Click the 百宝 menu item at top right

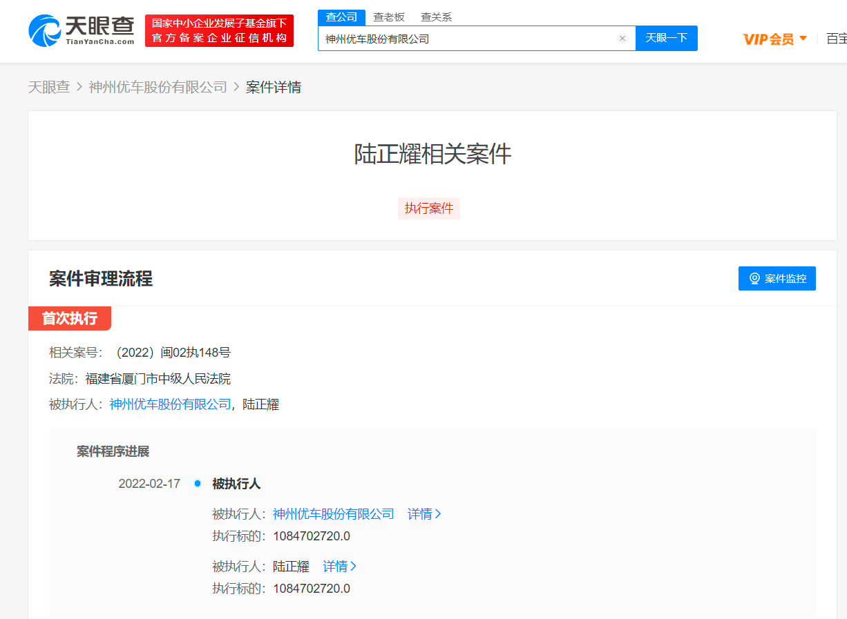coord(836,39)
